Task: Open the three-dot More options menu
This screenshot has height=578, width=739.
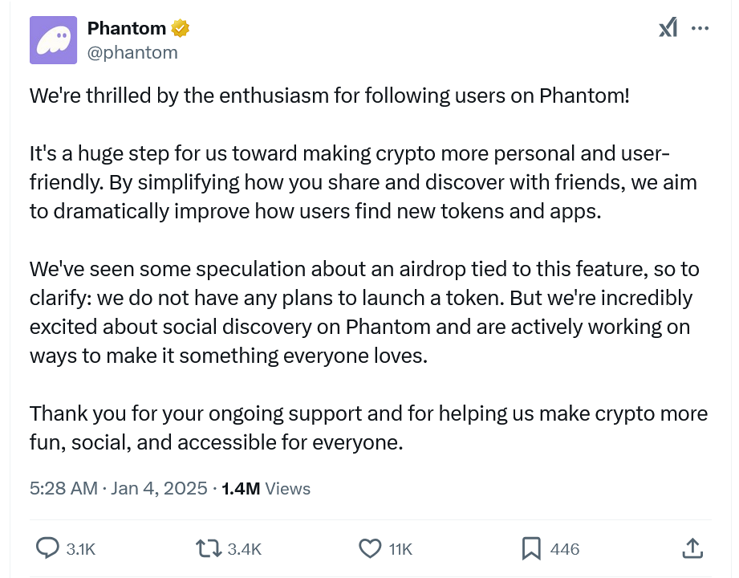Action: coord(700,28)
